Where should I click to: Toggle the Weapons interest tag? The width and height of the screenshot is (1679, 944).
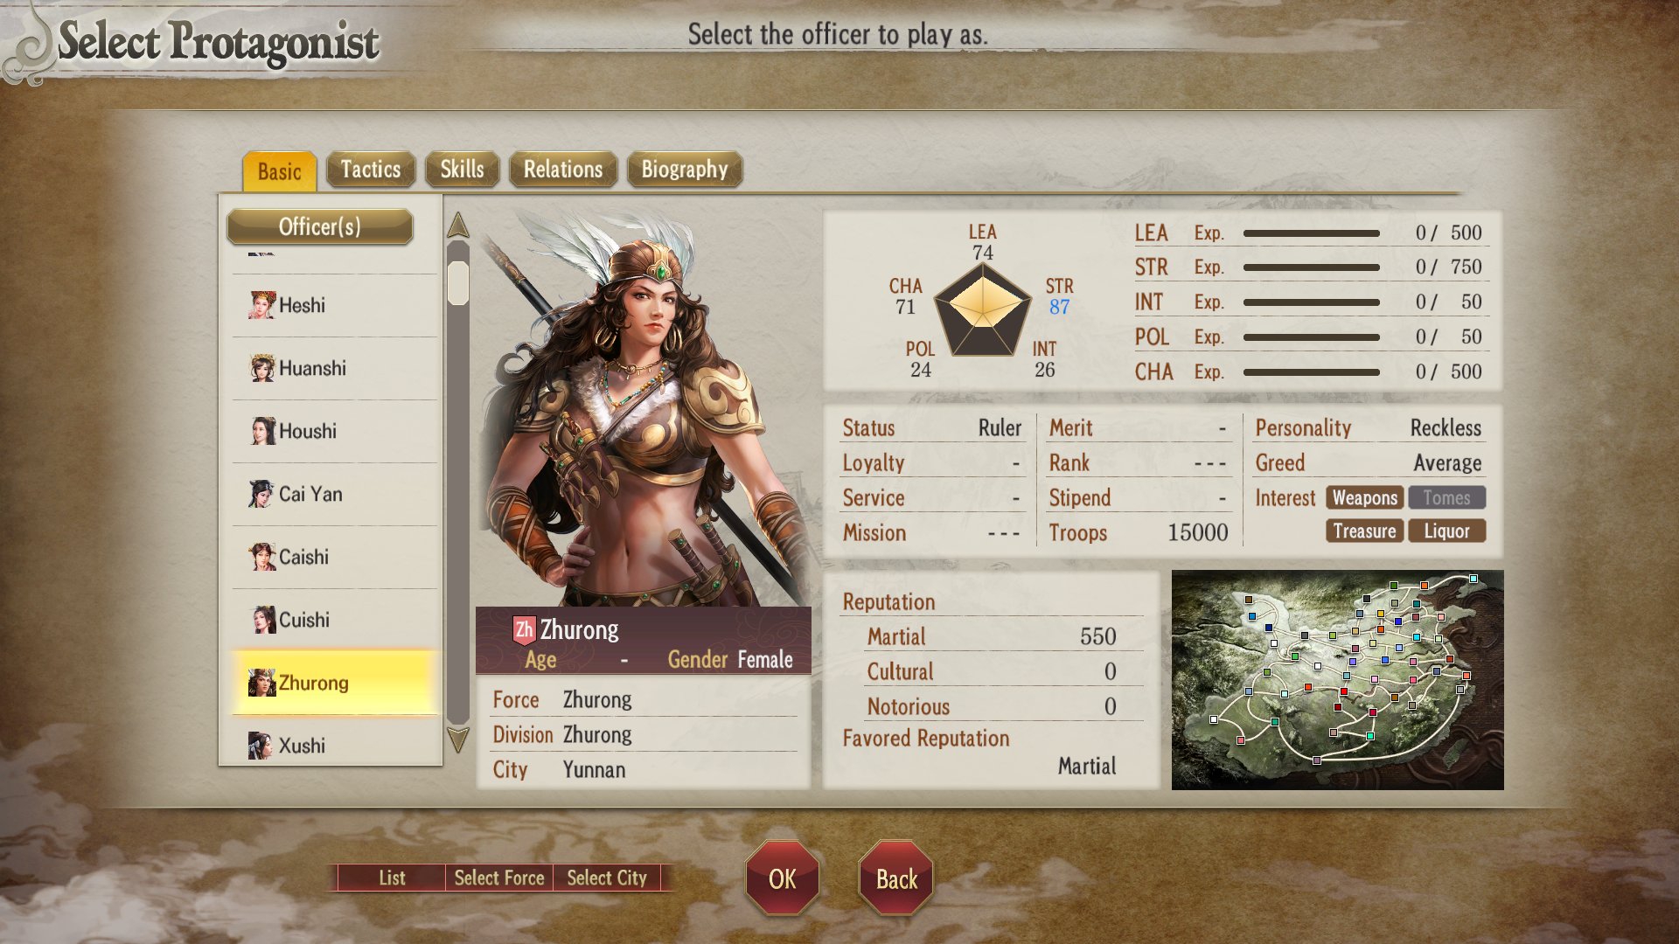pyautogui.click(x=1364, y=497)
